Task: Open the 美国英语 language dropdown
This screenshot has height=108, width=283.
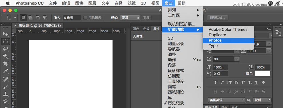Action: tap(226, 100)
